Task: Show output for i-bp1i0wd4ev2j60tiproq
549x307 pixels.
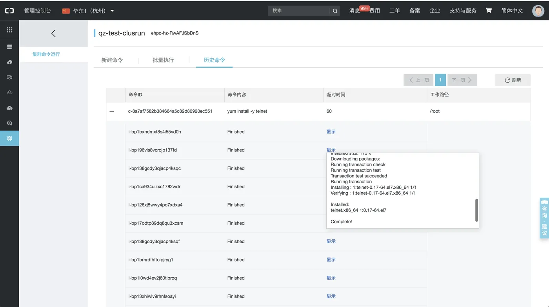Action: [x=331, y=278]
